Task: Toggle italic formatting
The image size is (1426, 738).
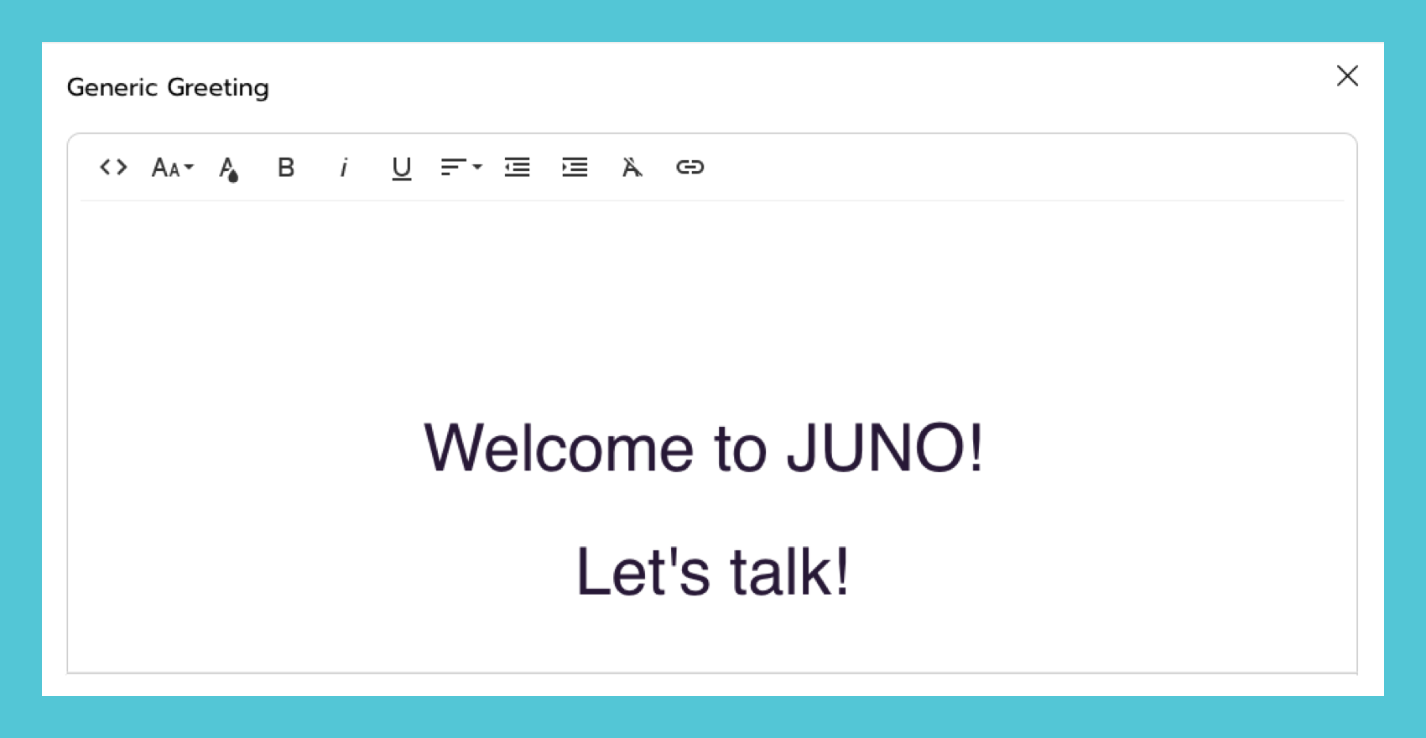Action: (x=343, y=168)
